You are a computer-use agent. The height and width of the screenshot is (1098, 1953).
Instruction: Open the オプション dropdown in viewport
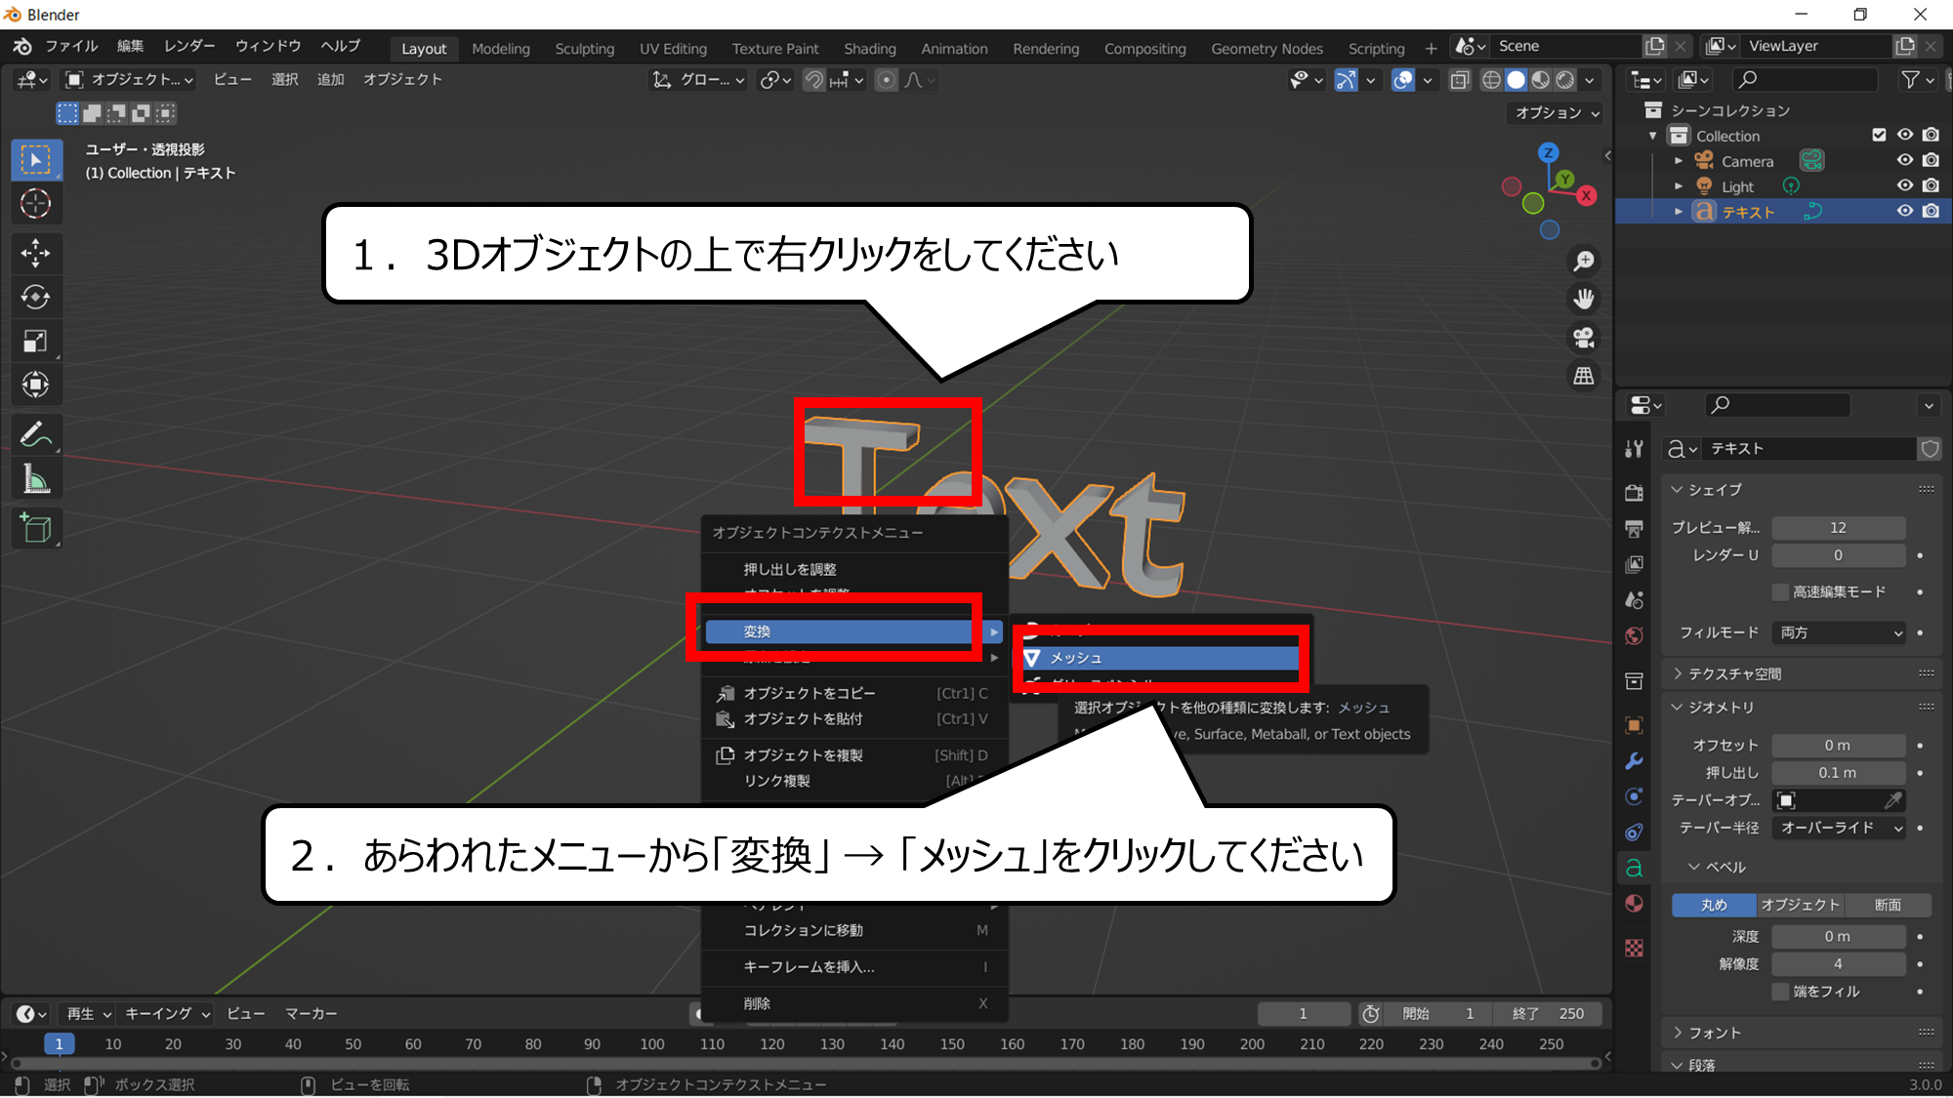[x=1556, y=113]
